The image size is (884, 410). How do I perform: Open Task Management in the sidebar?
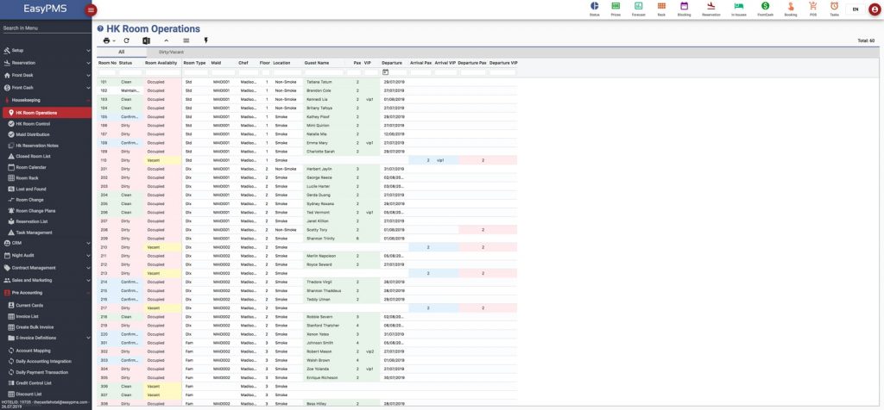34,233
